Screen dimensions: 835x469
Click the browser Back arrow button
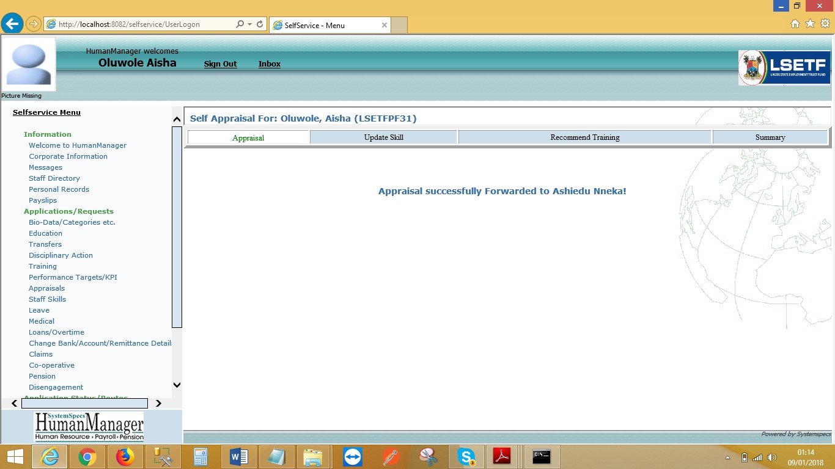coord(12,24)
